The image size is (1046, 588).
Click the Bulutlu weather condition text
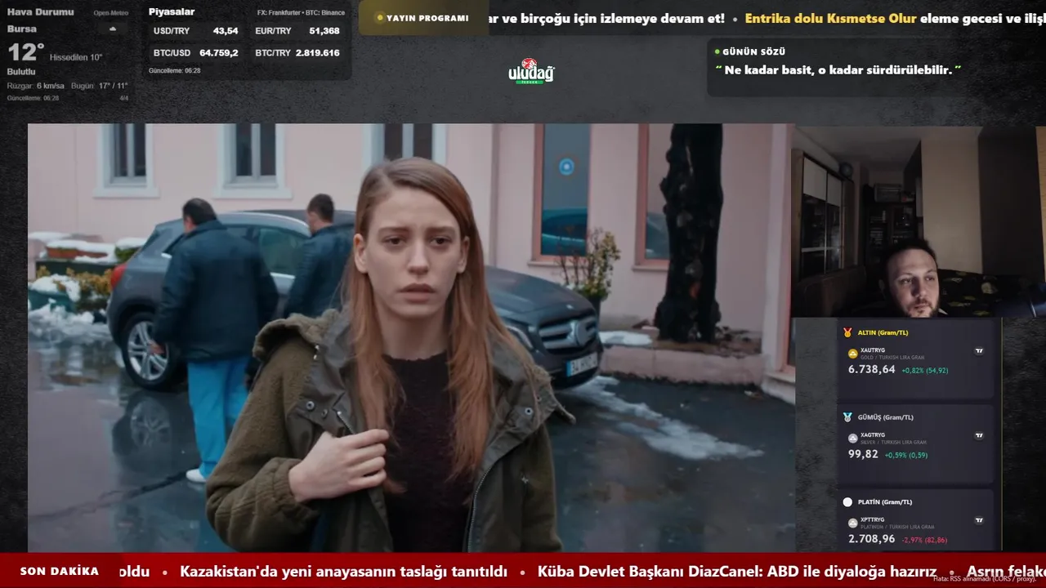coord(21,72)
